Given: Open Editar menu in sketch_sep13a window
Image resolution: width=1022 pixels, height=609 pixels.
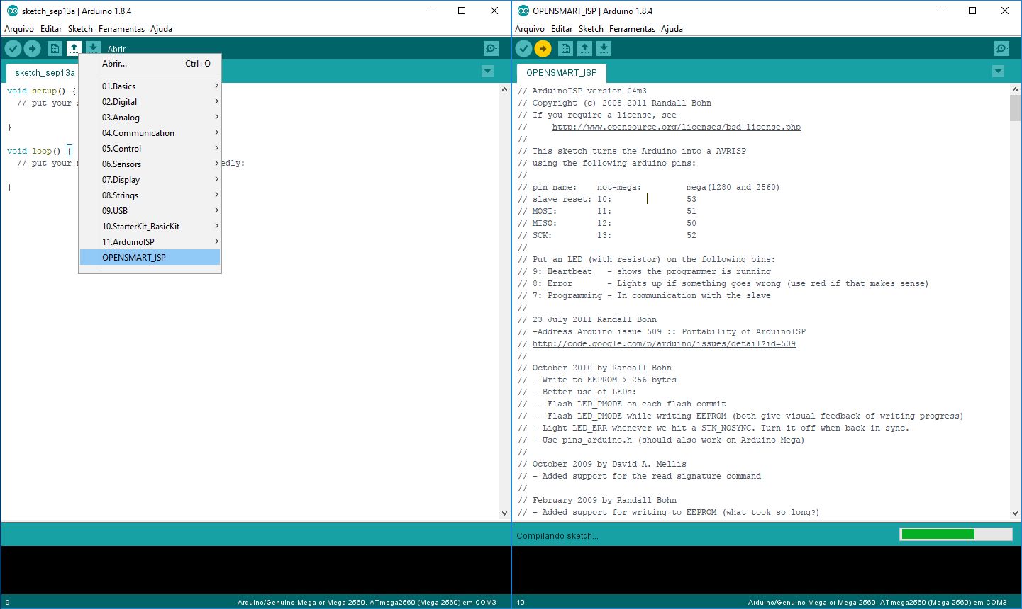Looking at the screenshot, I should pyautogui.click(x=51, y=29).
